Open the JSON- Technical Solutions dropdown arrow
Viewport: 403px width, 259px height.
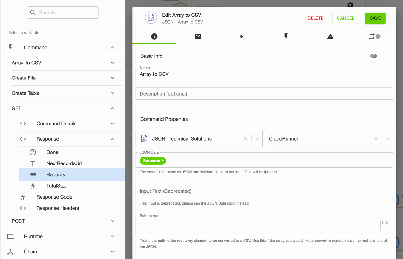click(x=257, y=139)
